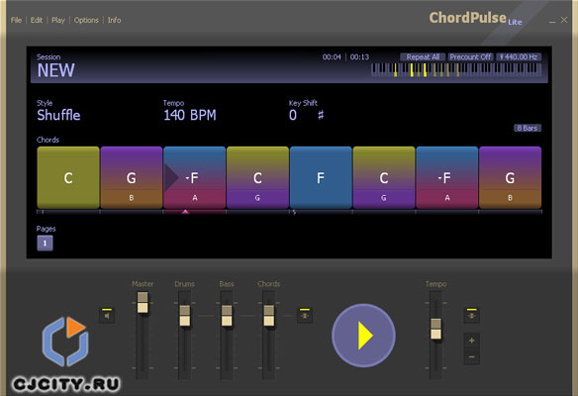Screen dimensions: 578x396
Task: Click the 140 BPM tempo value
Action: click(x=190, y=115)
